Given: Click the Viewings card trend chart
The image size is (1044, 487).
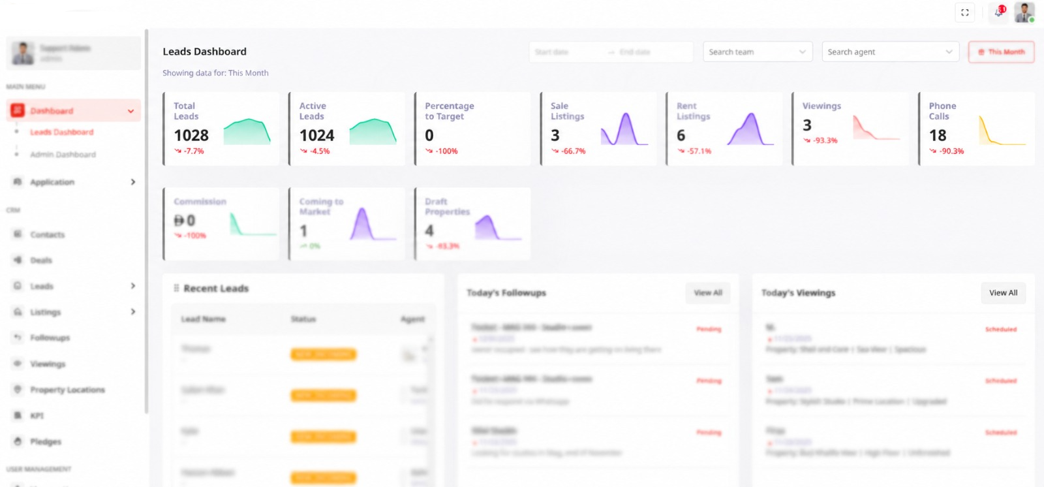Looking at the screenshot, I should (876, 127).
